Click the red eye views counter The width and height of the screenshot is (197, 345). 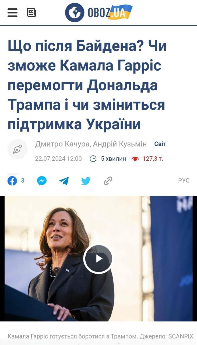point(147,159)
